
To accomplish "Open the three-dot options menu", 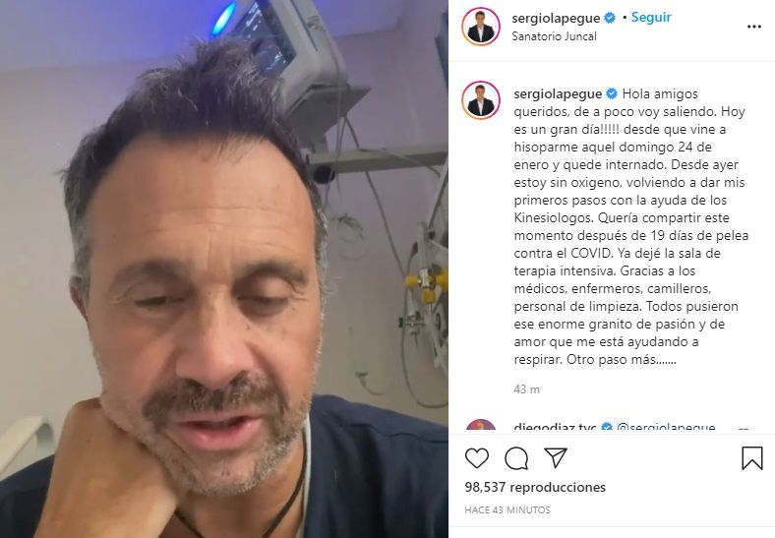I will point(753,27).
